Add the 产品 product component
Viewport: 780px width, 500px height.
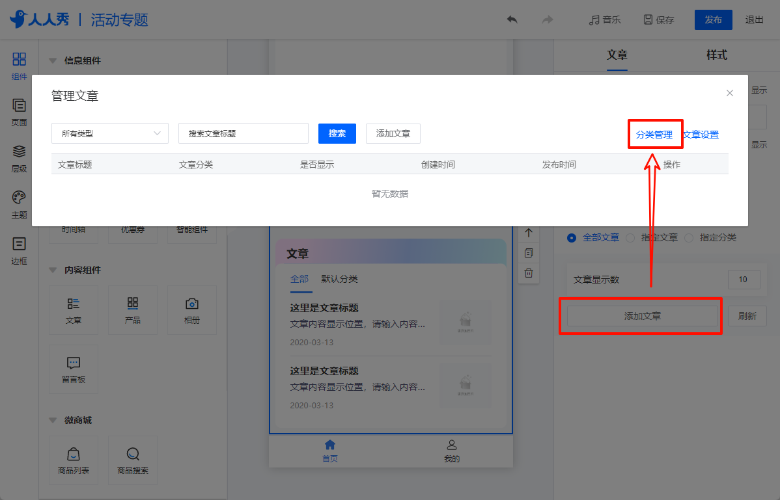click(x=133, y=310)
